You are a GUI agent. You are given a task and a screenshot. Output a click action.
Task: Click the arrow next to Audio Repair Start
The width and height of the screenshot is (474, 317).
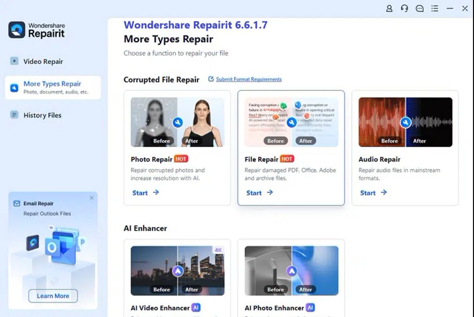(384, 192)
